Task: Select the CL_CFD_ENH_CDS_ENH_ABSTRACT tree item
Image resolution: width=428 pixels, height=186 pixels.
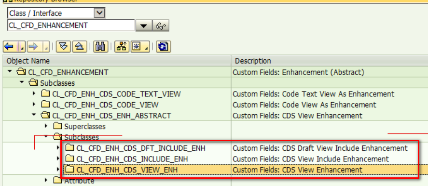Action: (x=111, y=115)
